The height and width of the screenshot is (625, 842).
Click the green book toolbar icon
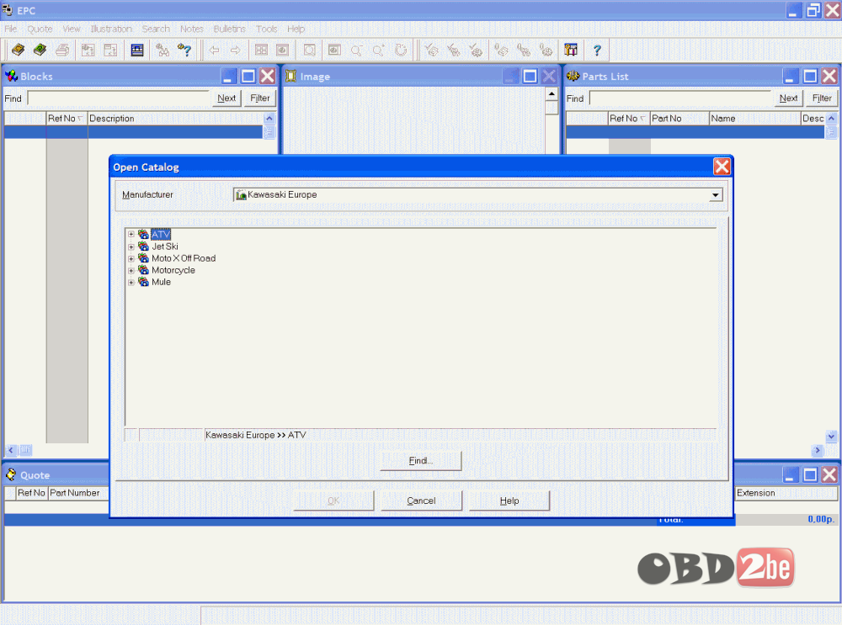pyautogui.click(x=40, y=50)
